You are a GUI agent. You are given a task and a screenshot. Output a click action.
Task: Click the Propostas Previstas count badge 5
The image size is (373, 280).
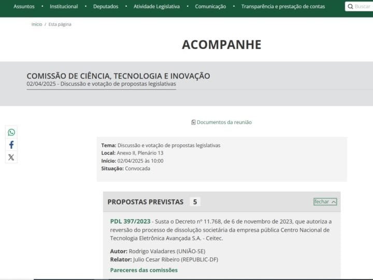coord(195,201)
